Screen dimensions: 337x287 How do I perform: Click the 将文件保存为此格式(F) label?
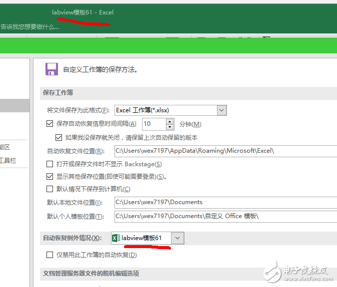[78, 110]
